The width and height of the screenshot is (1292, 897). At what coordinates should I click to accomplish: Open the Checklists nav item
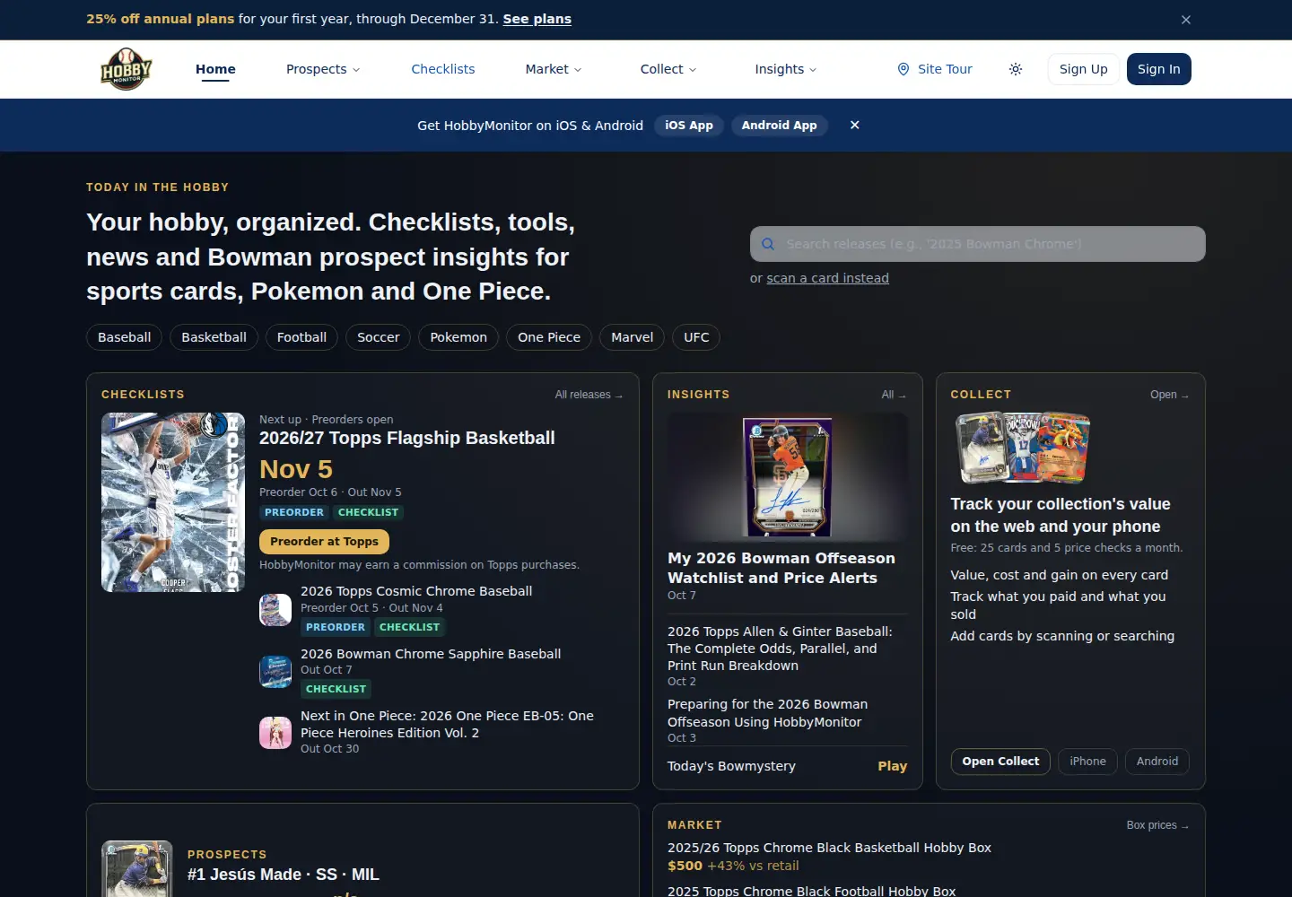coord(443,69)
